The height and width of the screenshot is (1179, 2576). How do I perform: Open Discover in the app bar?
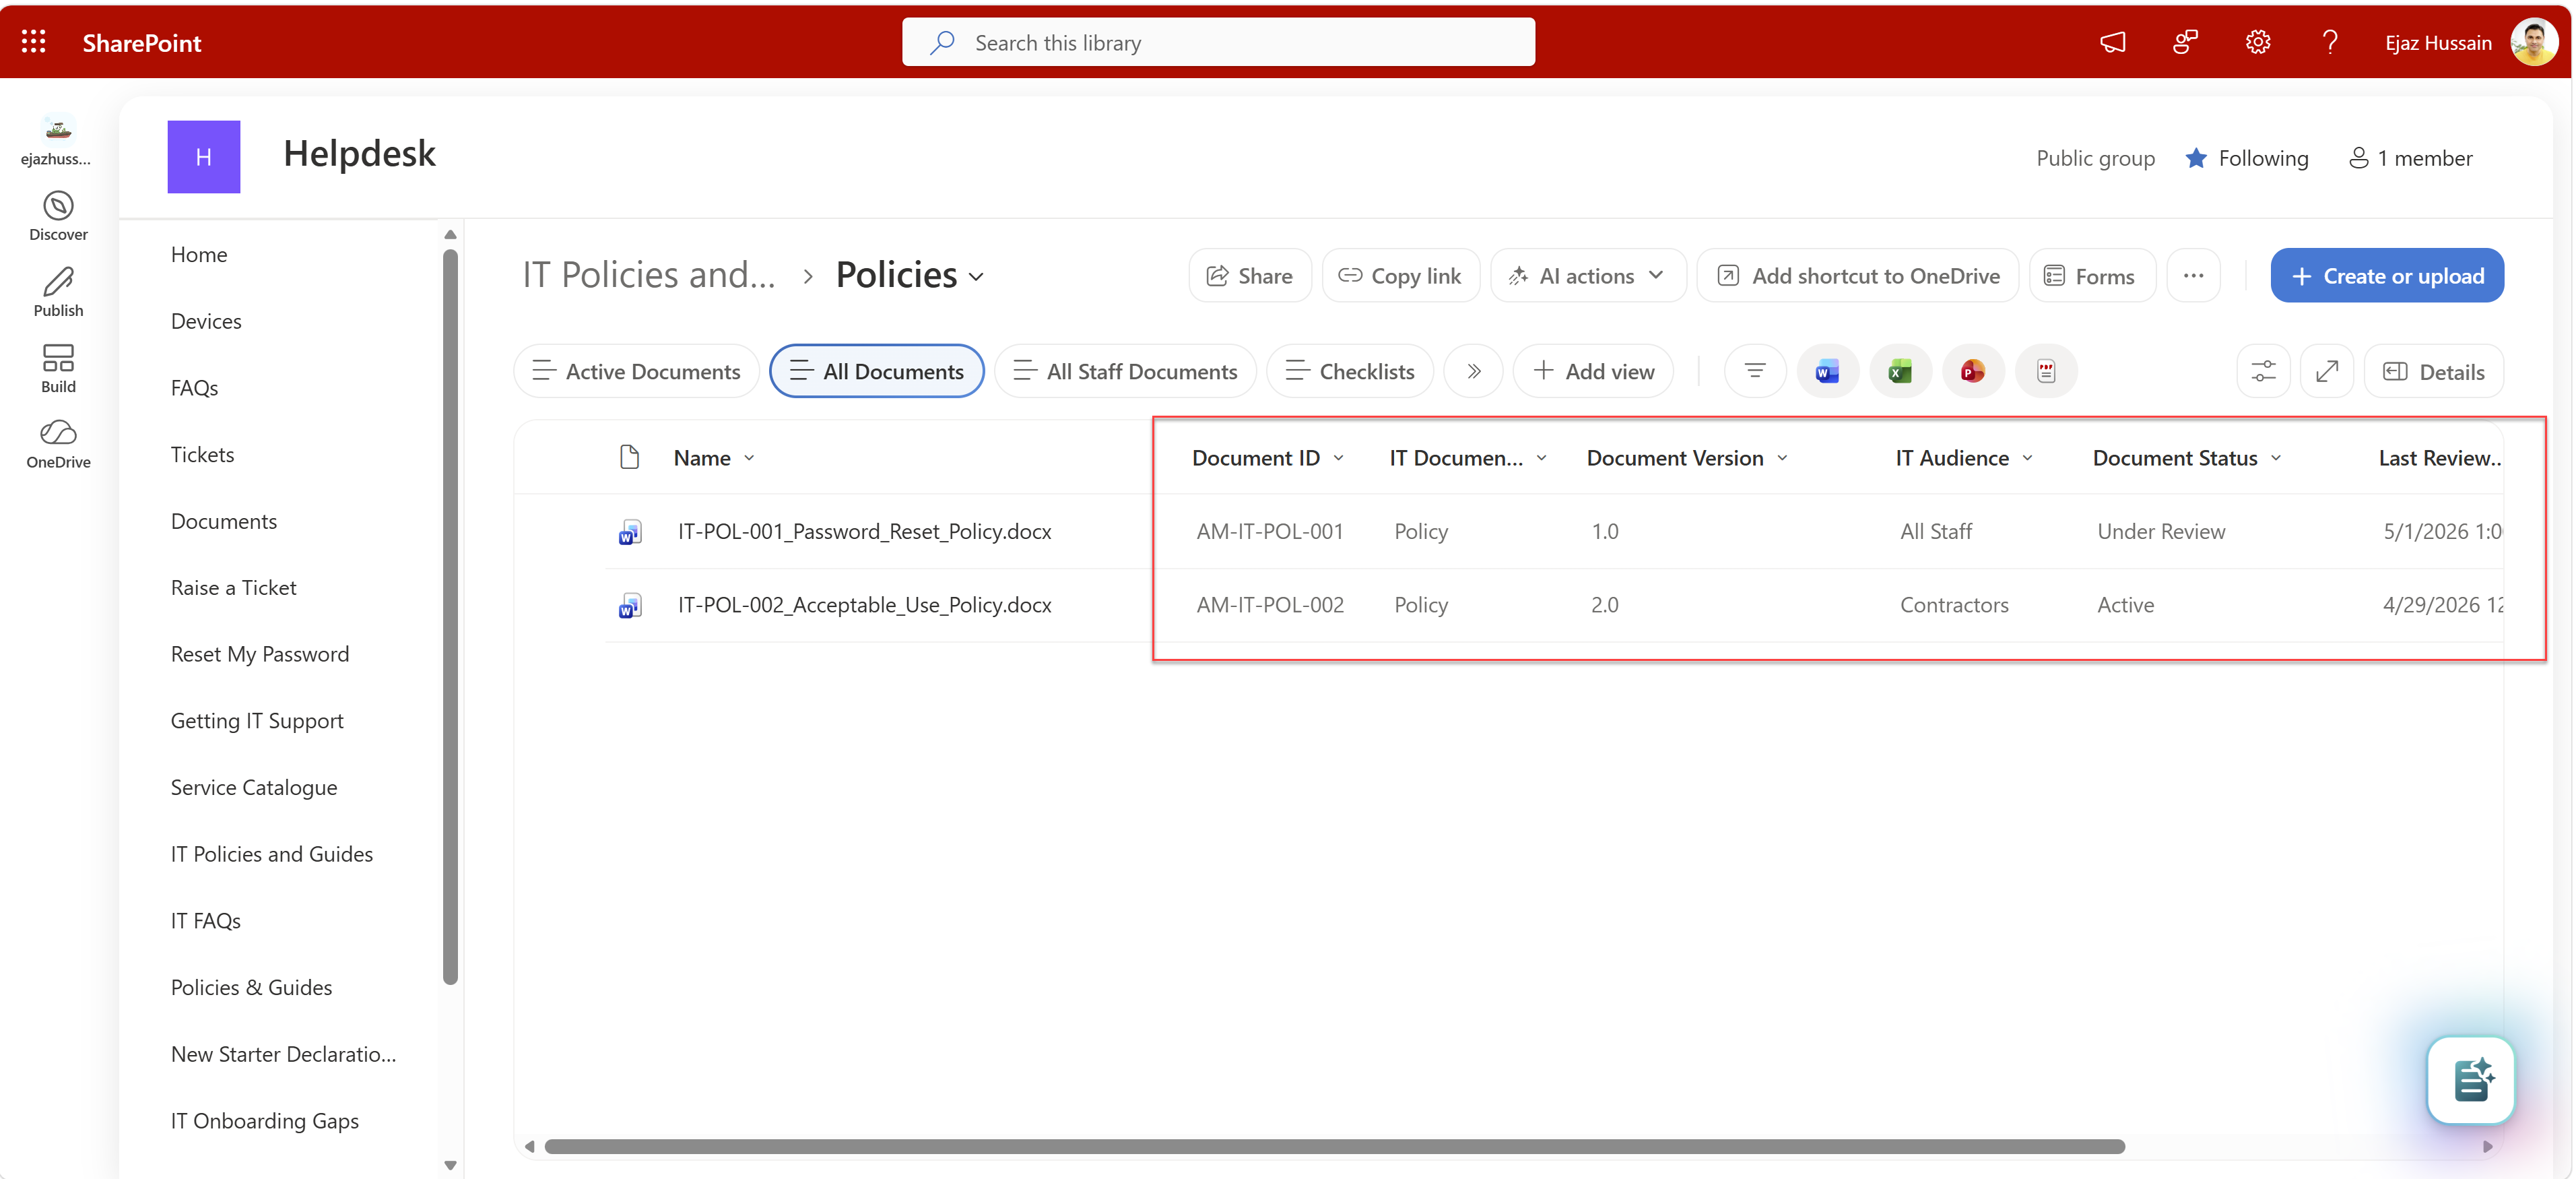click(x=58, y=216)
